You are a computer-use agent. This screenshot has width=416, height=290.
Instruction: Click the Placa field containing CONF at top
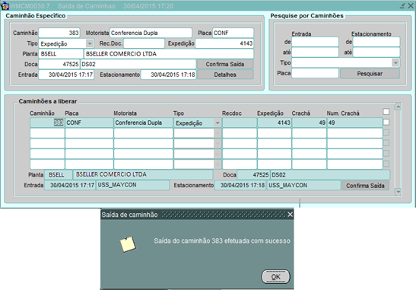pyautogui.click(x=233, y=33)
